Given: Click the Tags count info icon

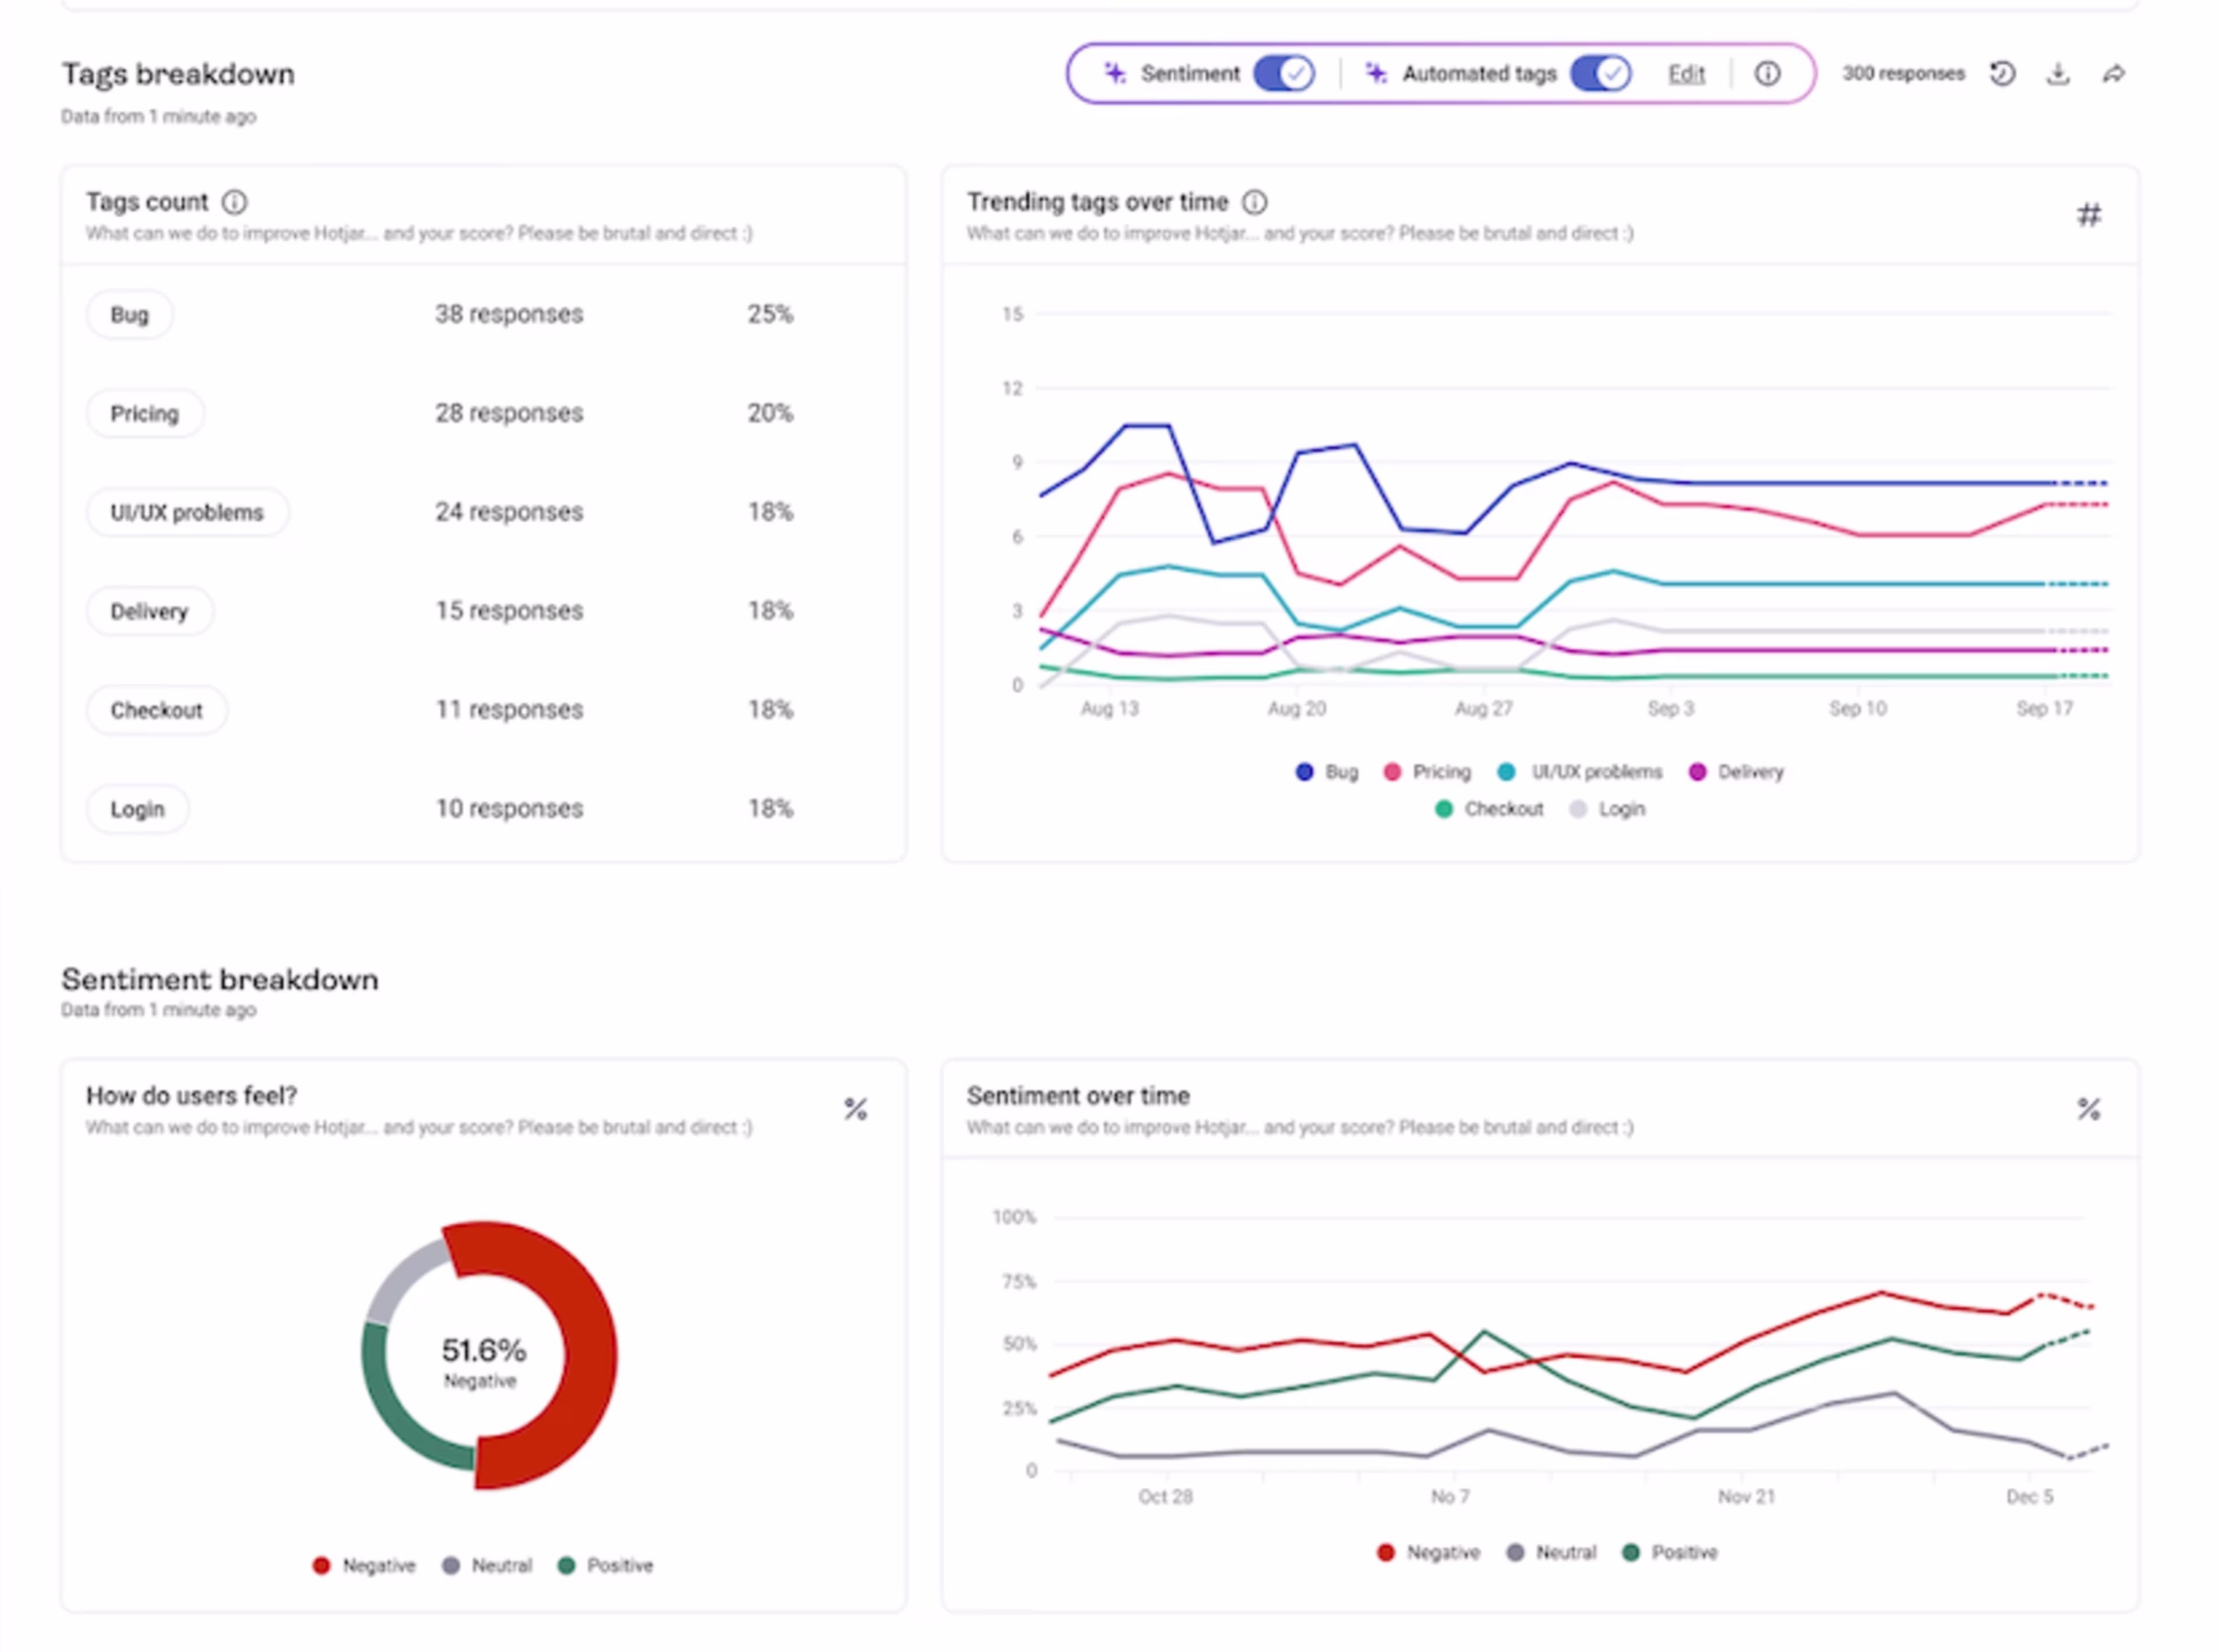Looking at the screenshot, I should tap(234, 202).
